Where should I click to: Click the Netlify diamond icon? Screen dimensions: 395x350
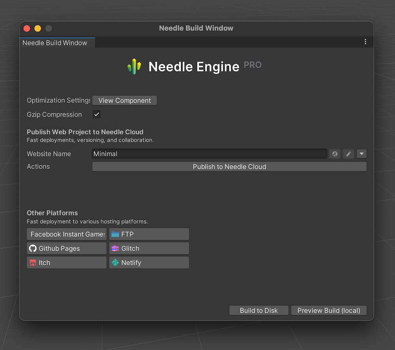point(116,263)
